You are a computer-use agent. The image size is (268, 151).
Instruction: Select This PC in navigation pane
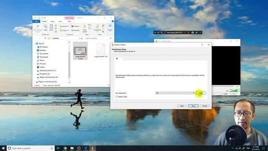[x=40, y=44]
